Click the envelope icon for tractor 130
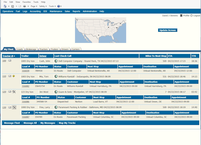This screenshot has height=145, width=201. tap(10, 107)
